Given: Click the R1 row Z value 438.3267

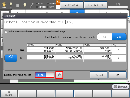Looking at the screenshot, I should pyautogui.click(x=105, y=56).
